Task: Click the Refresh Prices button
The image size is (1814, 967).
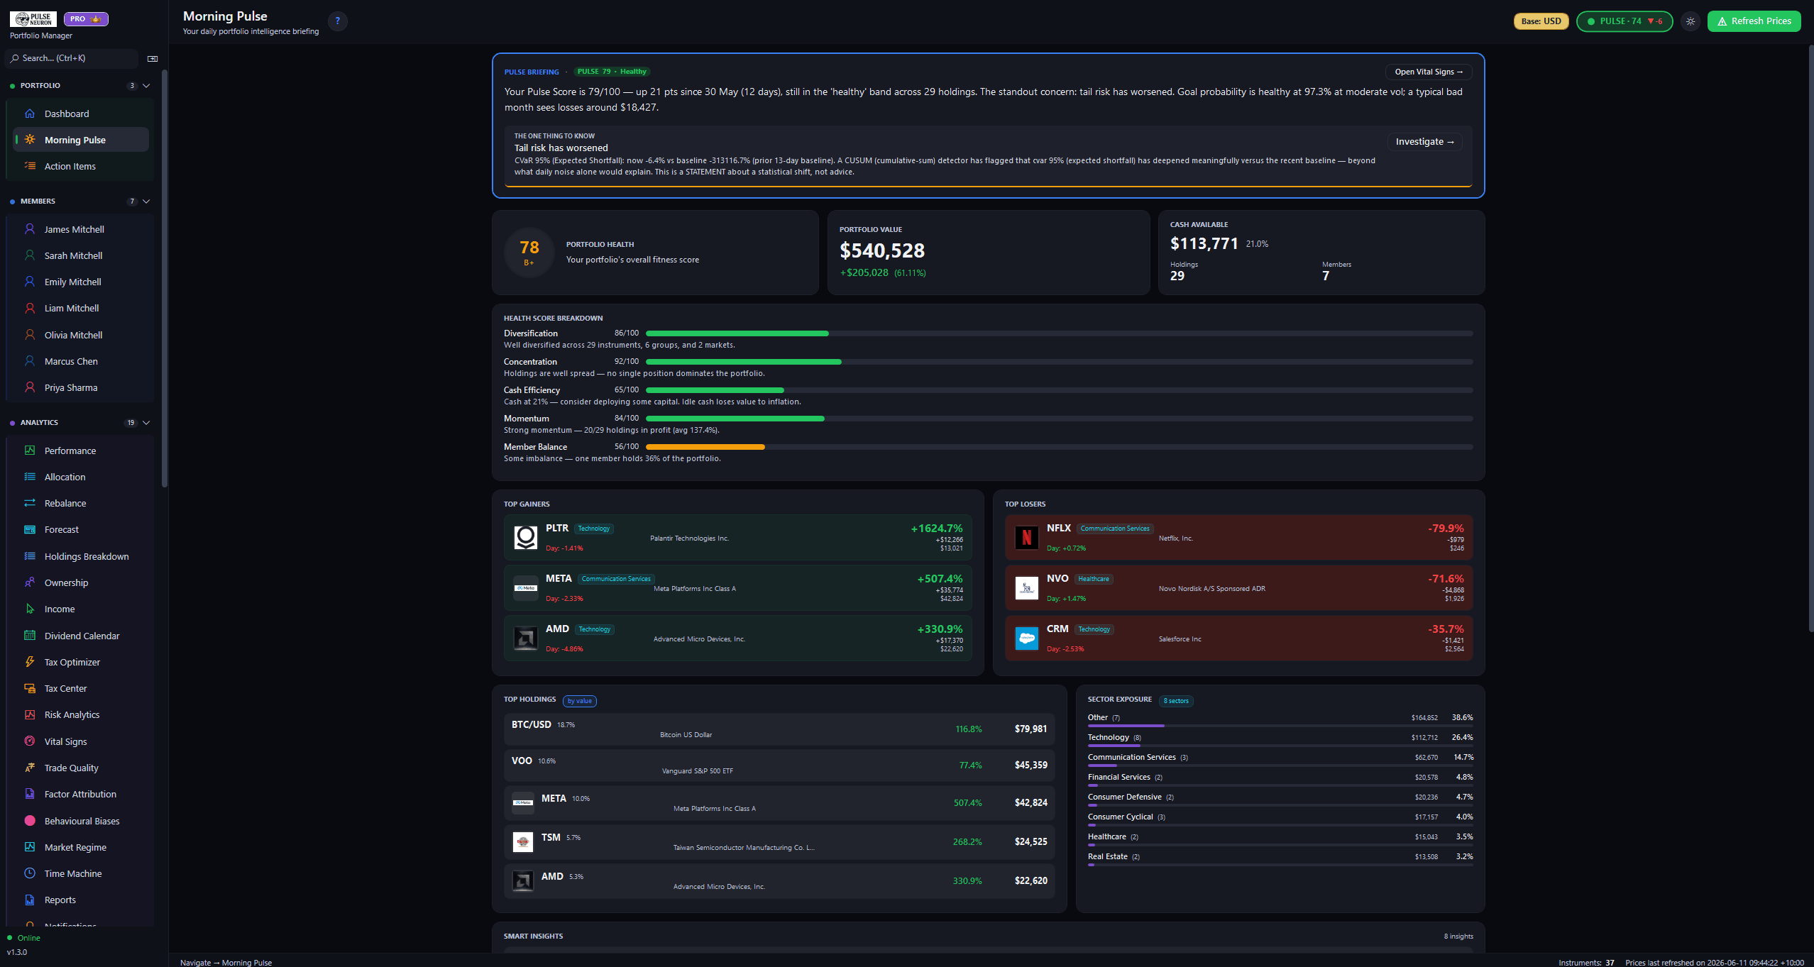Action: coord(1754,21)
